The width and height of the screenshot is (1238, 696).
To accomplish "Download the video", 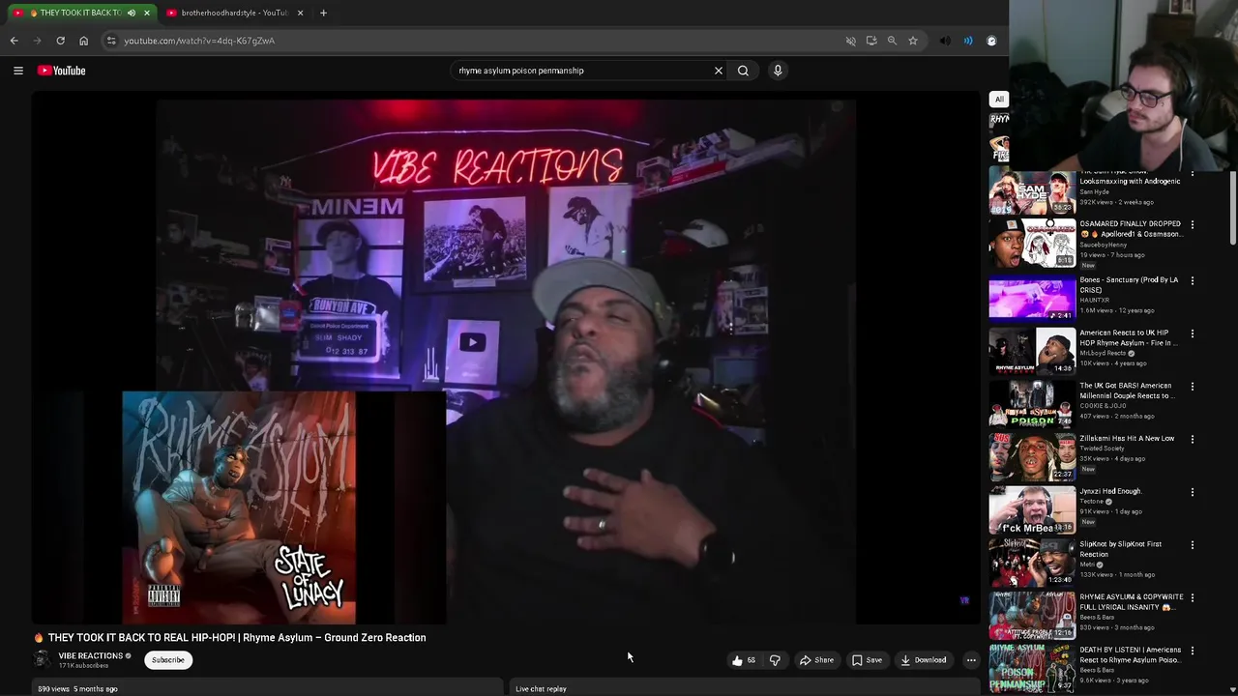I will (x=924, y=660).
